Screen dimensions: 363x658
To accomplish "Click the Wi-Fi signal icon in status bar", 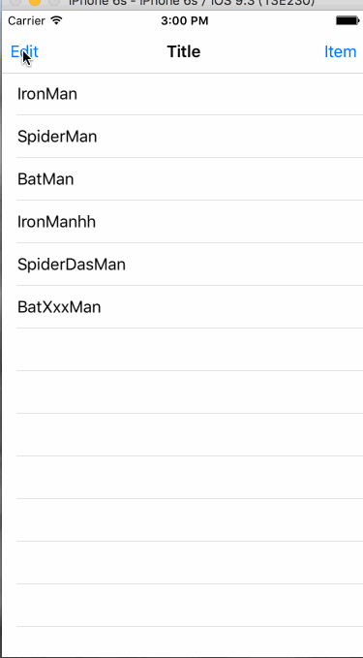I will tap(56, 20).
